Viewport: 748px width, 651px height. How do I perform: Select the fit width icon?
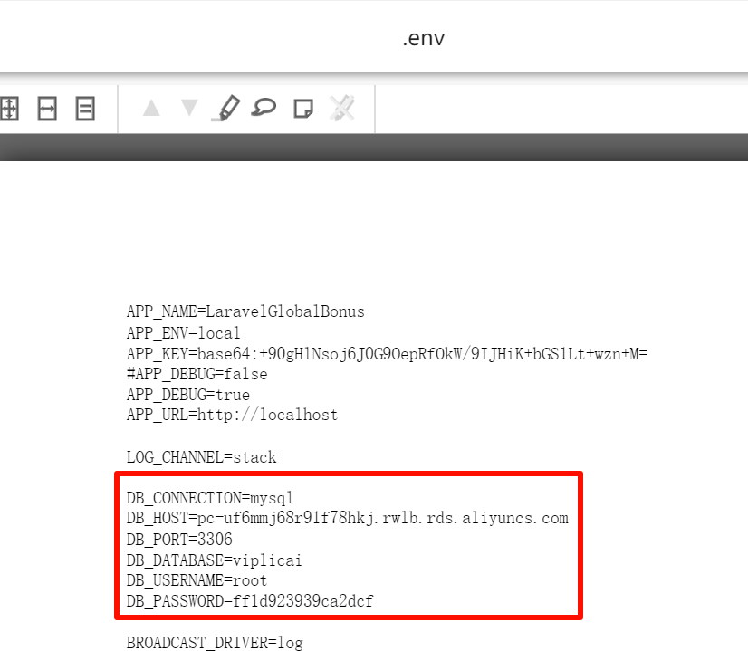click(47, 109)
